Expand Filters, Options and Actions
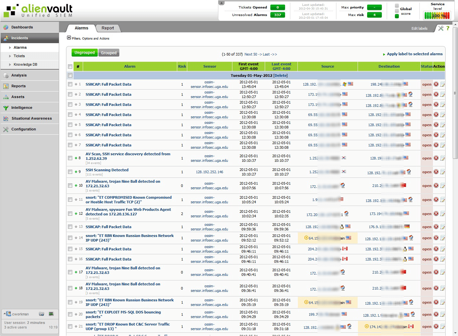This screenshot has width=458, height=336. point(69,38)
